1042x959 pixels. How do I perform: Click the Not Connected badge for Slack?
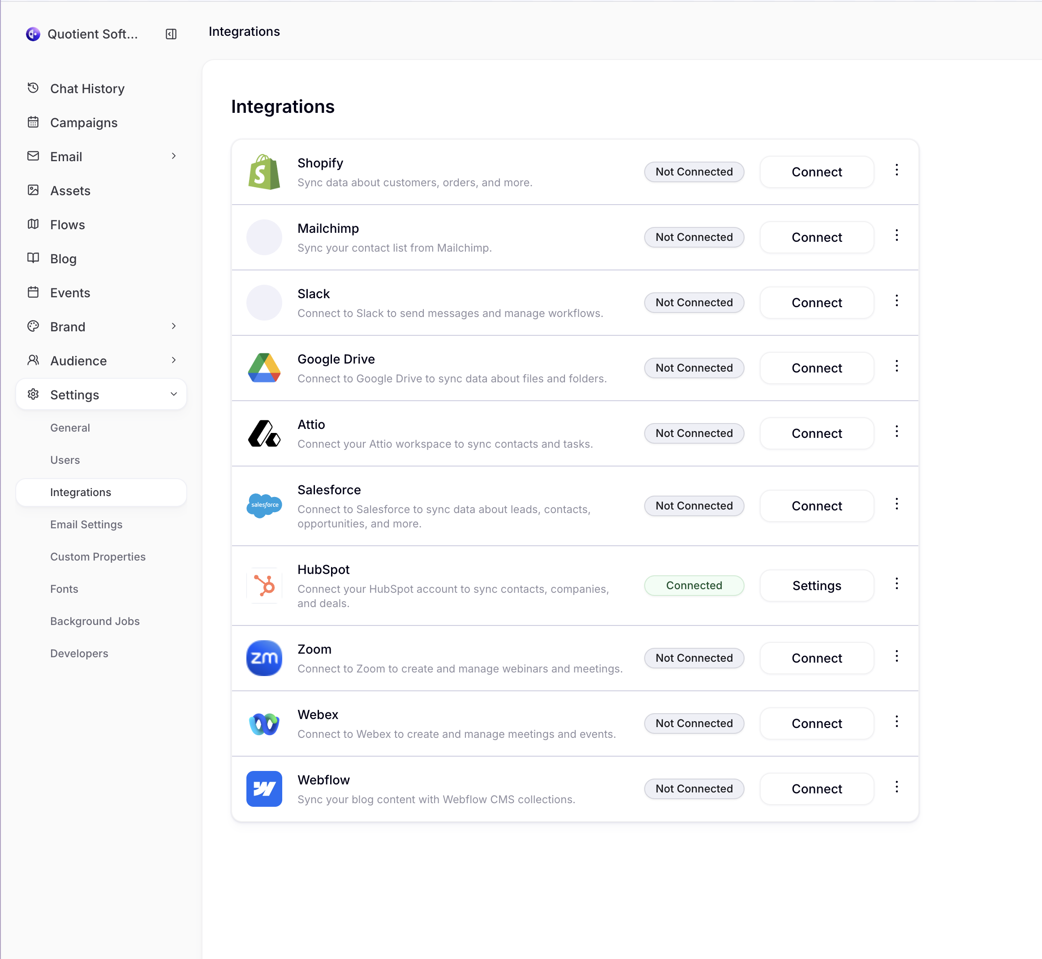694,303
